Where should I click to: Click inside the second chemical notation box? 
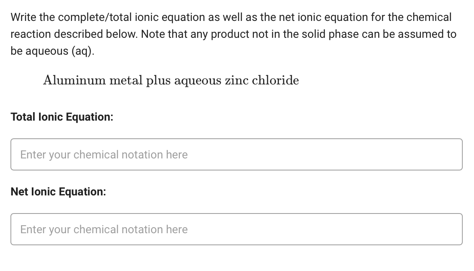[237, 229]
